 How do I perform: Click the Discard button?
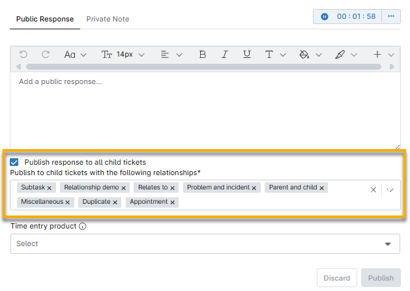tap(337, 278)
